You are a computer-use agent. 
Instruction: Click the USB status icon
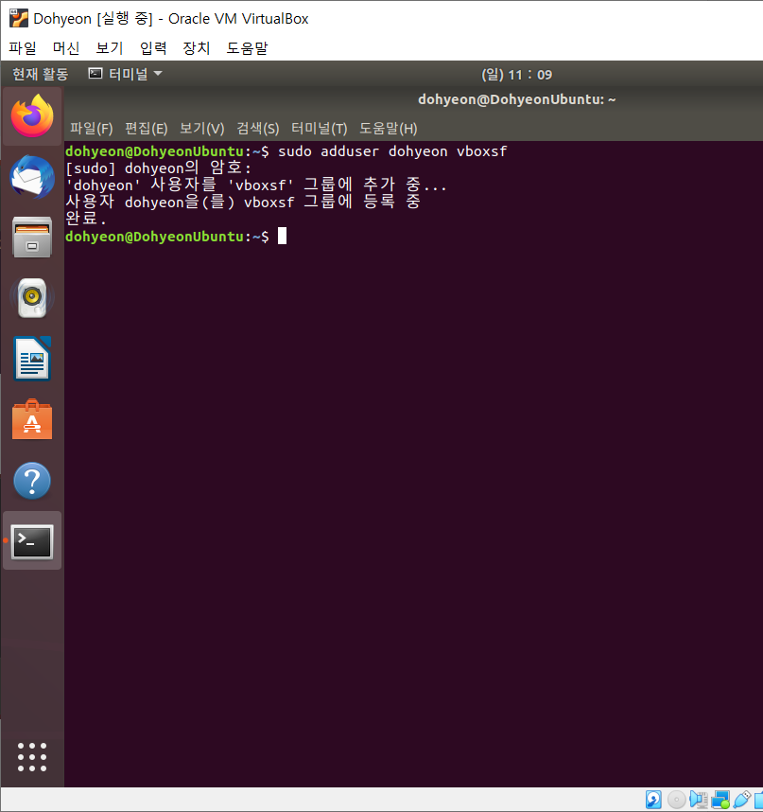tap(742, 800)
